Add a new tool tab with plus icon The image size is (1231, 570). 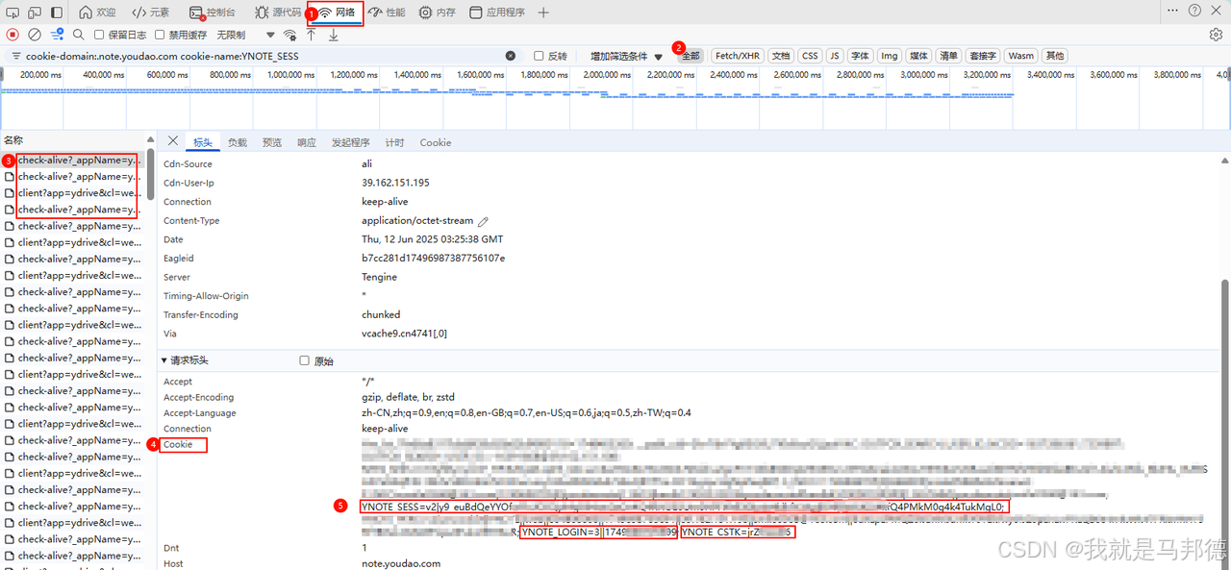[543, 12]
